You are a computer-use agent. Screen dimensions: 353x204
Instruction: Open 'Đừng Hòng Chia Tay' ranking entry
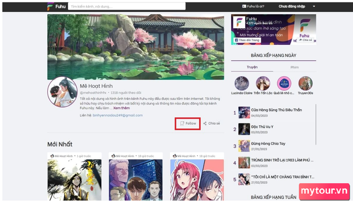click(268, 144)
